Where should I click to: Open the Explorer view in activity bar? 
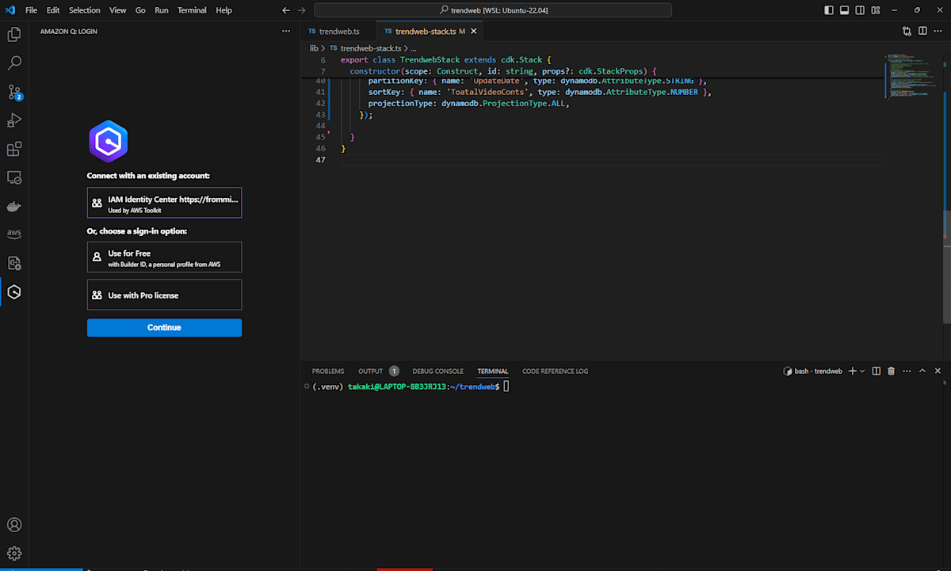(14, 34)
